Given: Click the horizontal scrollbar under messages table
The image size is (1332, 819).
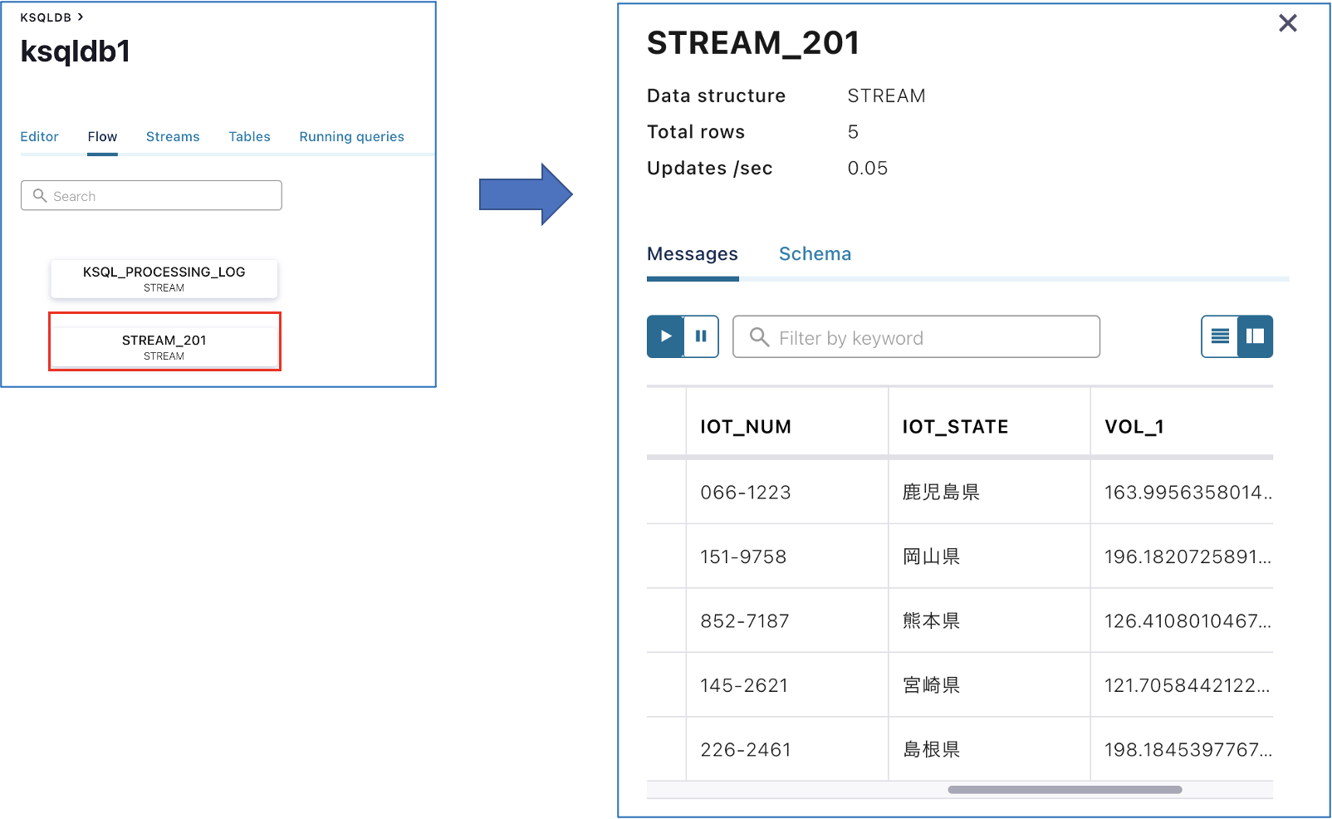Looking at the screenshot, I should [x=1065, y=790].
